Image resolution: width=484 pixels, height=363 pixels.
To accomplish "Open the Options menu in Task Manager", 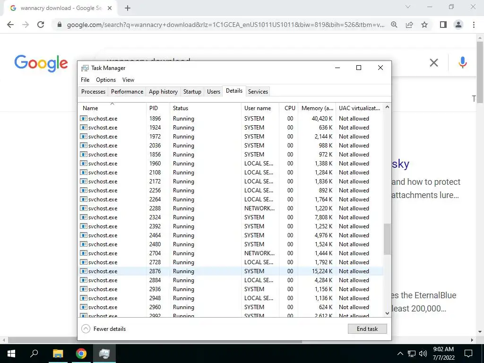I will 106,79.
